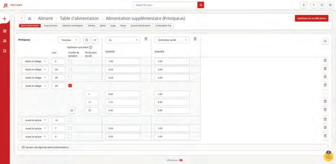Uncheck lactation curve checkbox for day 60
The width and height of the screenshot is (336, 164).
(x=70, y=86)
